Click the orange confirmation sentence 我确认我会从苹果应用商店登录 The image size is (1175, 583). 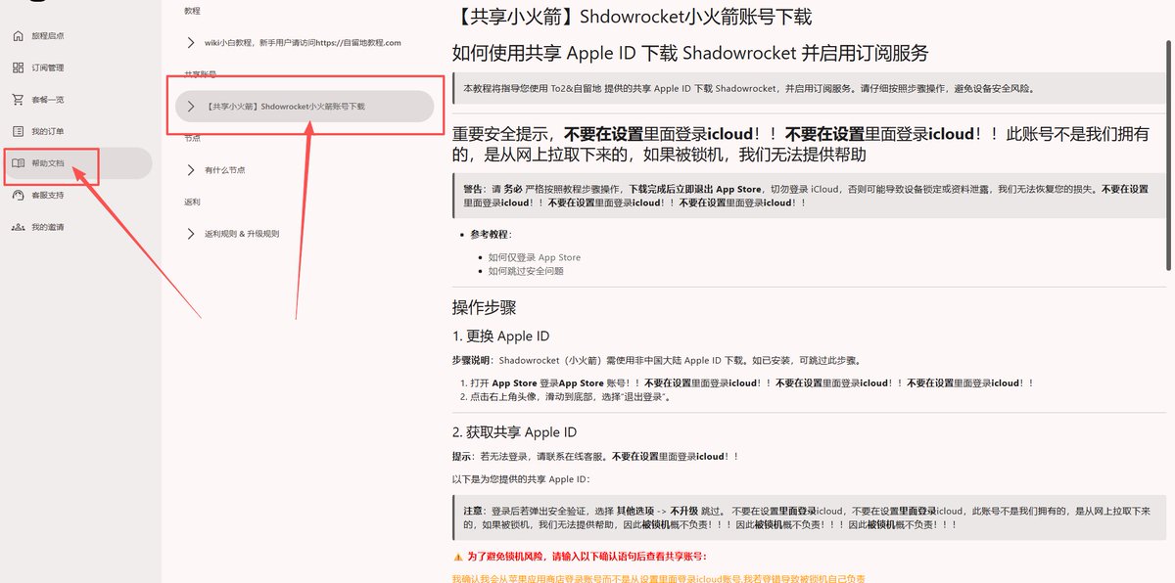coord(658,578)
